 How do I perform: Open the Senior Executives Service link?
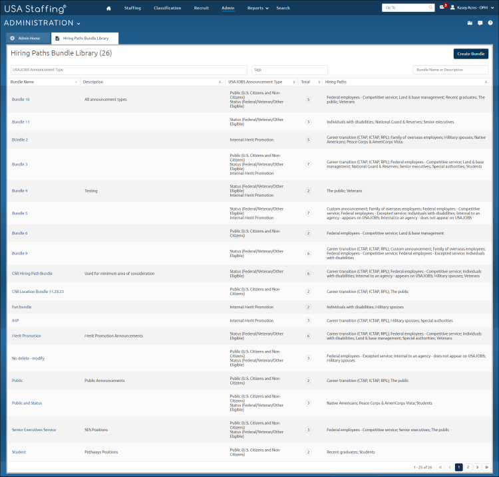(34, 430)
